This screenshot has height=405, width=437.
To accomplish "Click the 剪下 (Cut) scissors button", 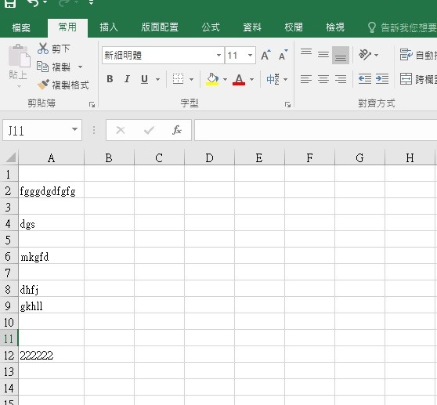I will coord(54,49).
